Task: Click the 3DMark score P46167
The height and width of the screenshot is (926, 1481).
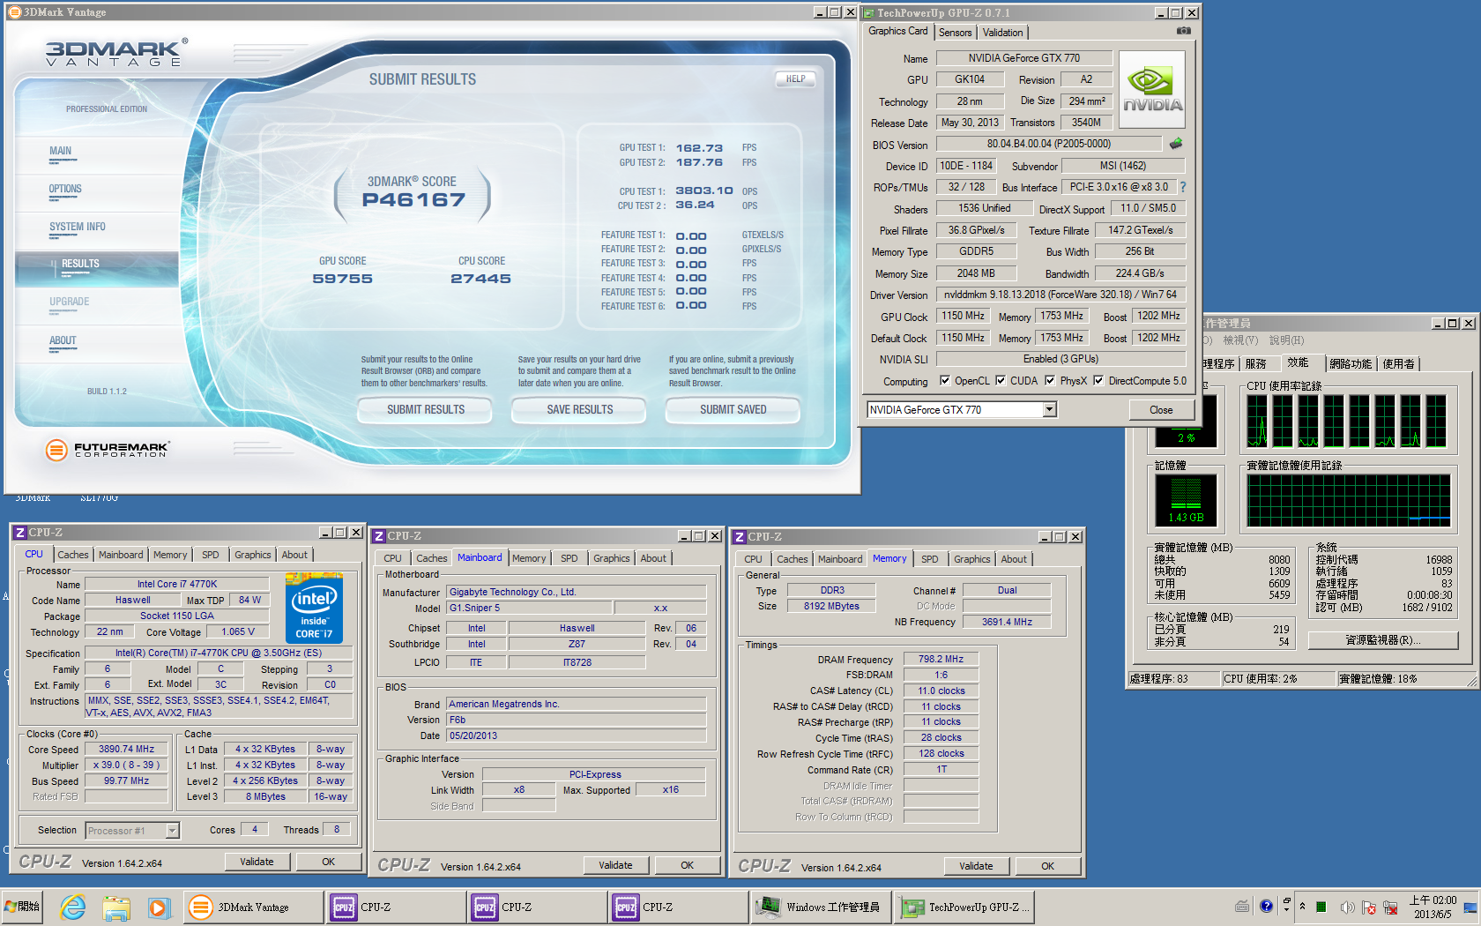Action: (x=413, y=200)
